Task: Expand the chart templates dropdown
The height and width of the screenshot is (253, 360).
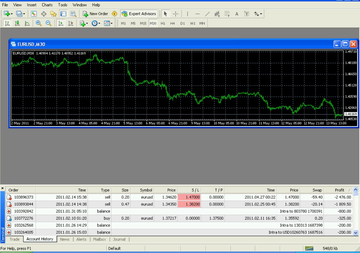Action: point(111,23)
